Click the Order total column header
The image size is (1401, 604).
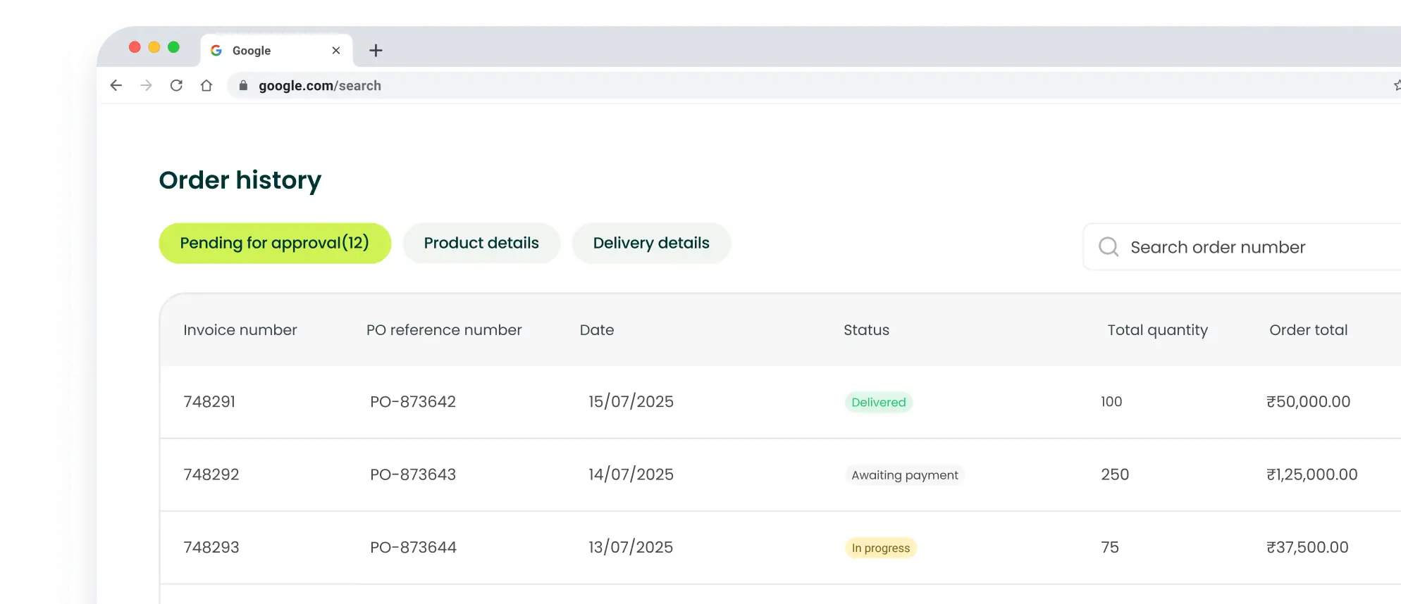pyautogui.click(x=1308, y=329)
